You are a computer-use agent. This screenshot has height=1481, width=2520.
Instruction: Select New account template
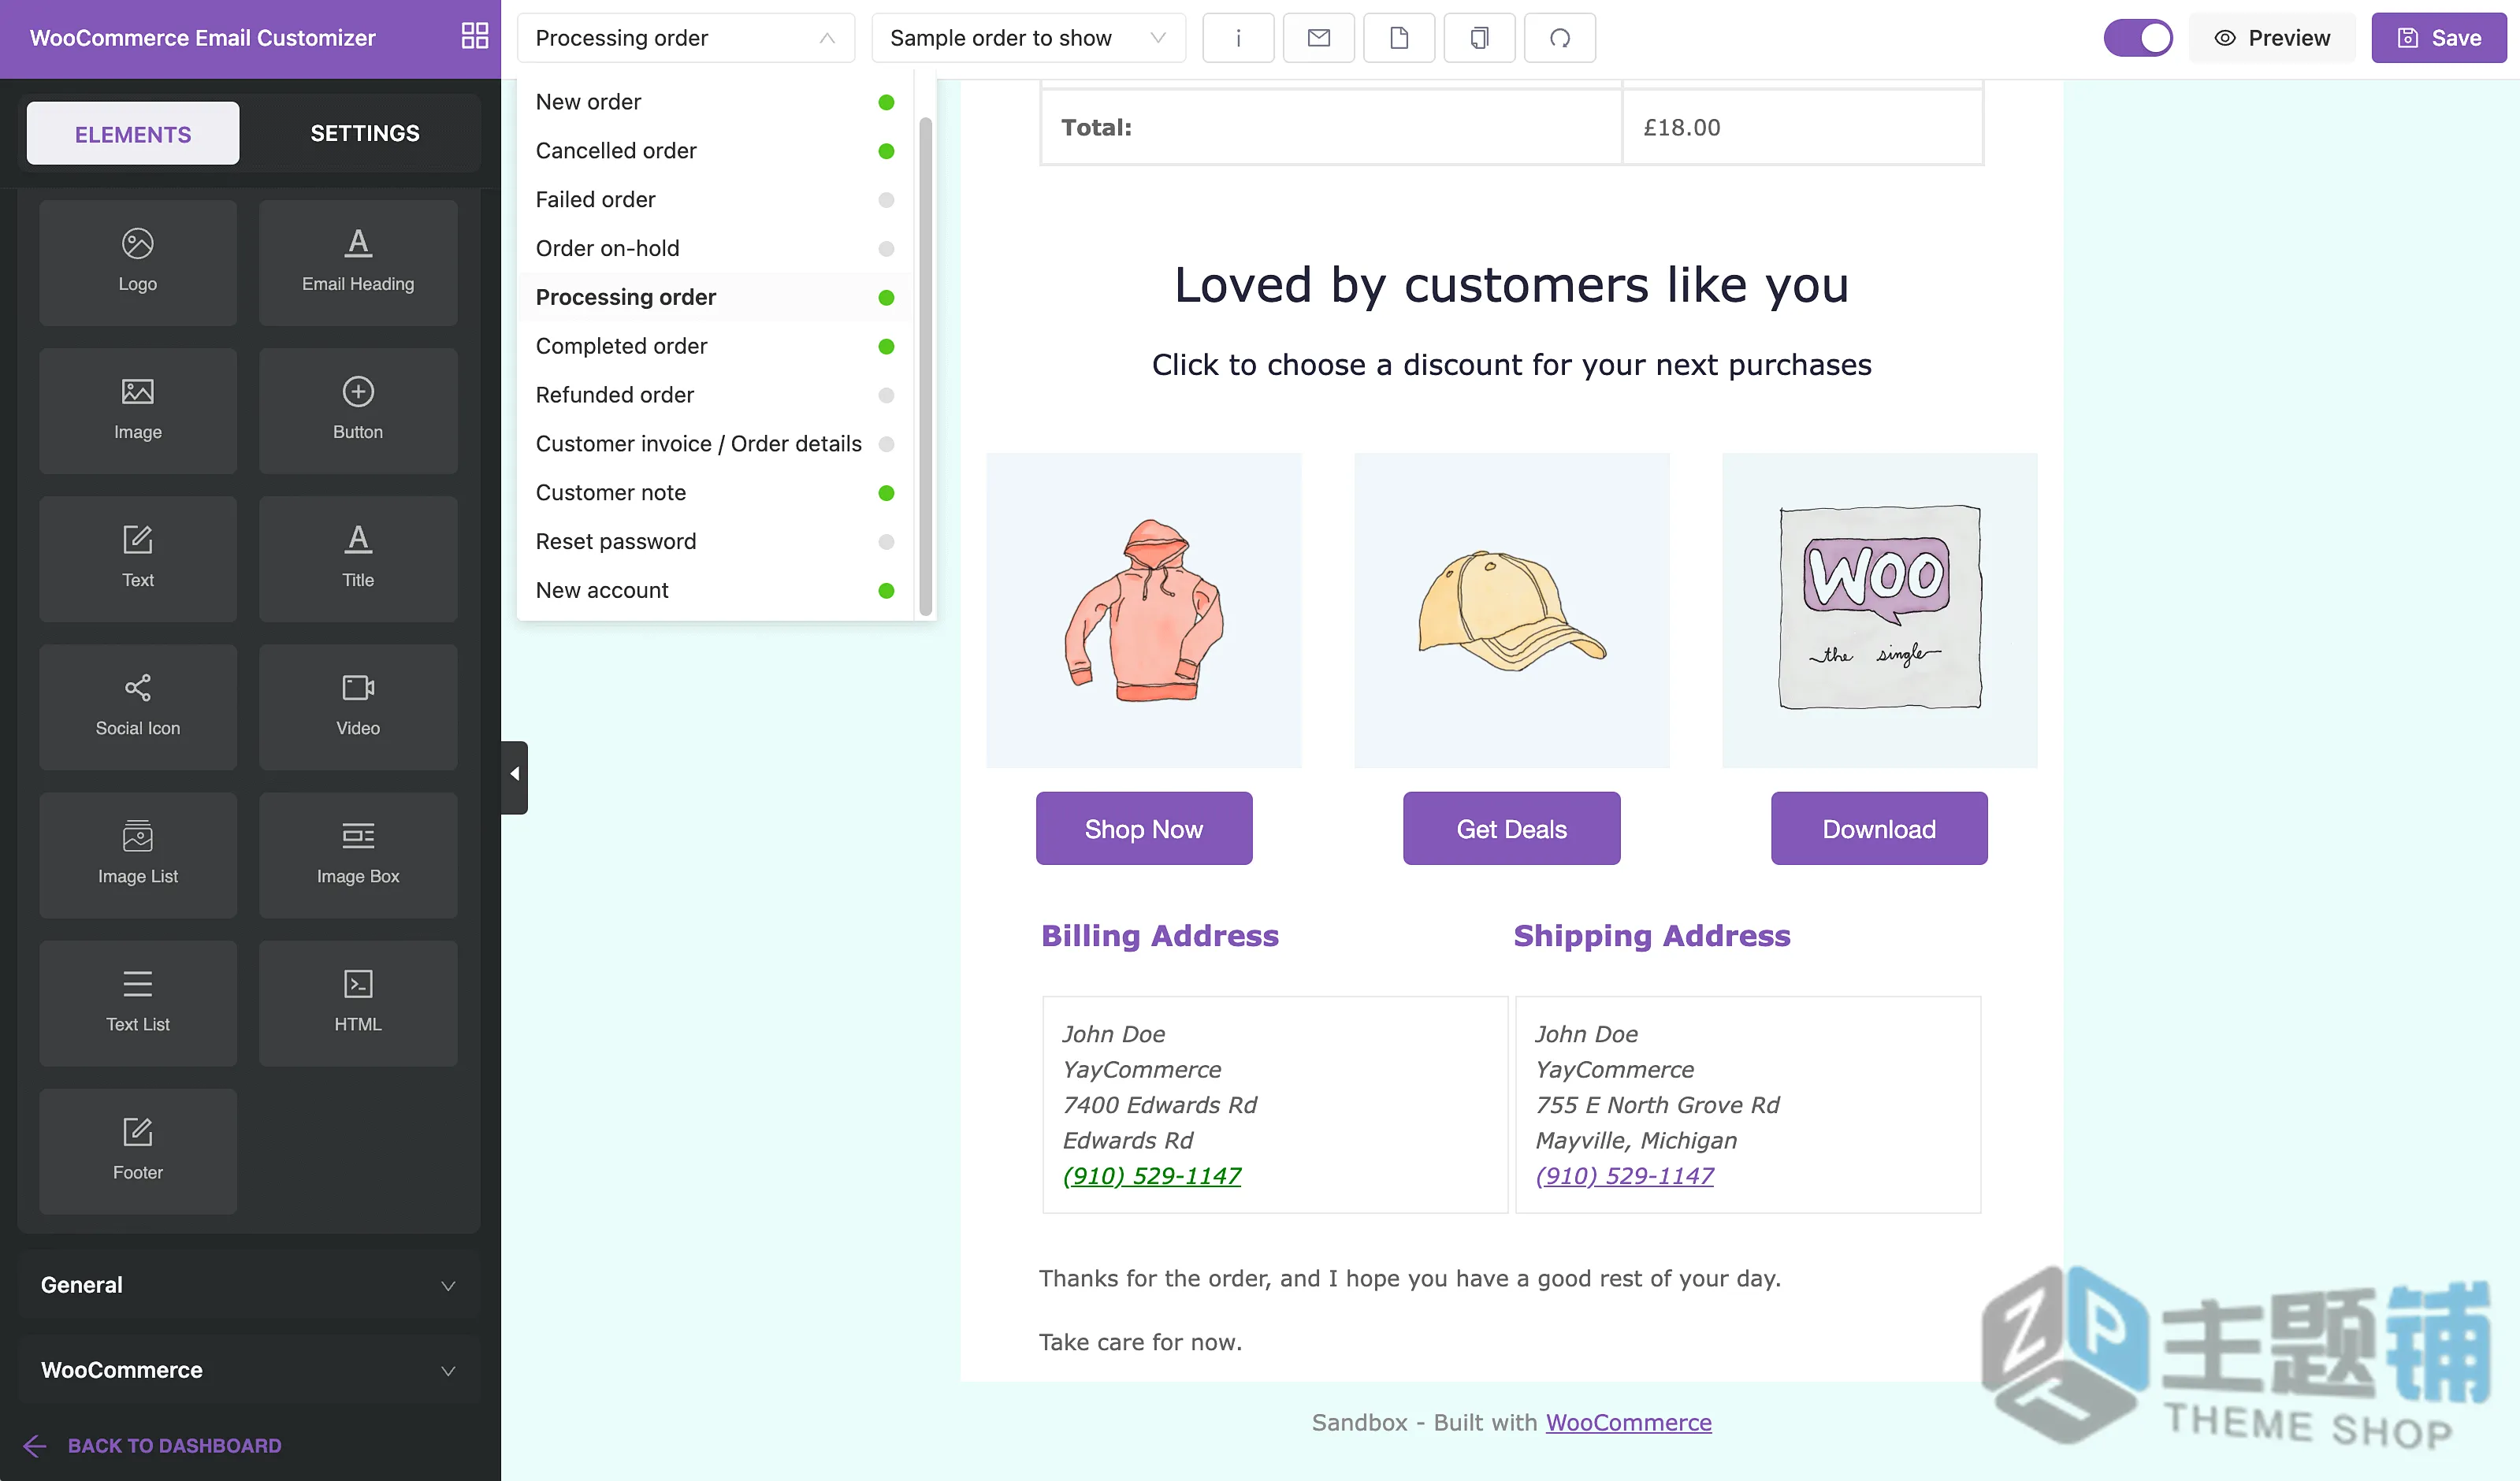point(714,591)
